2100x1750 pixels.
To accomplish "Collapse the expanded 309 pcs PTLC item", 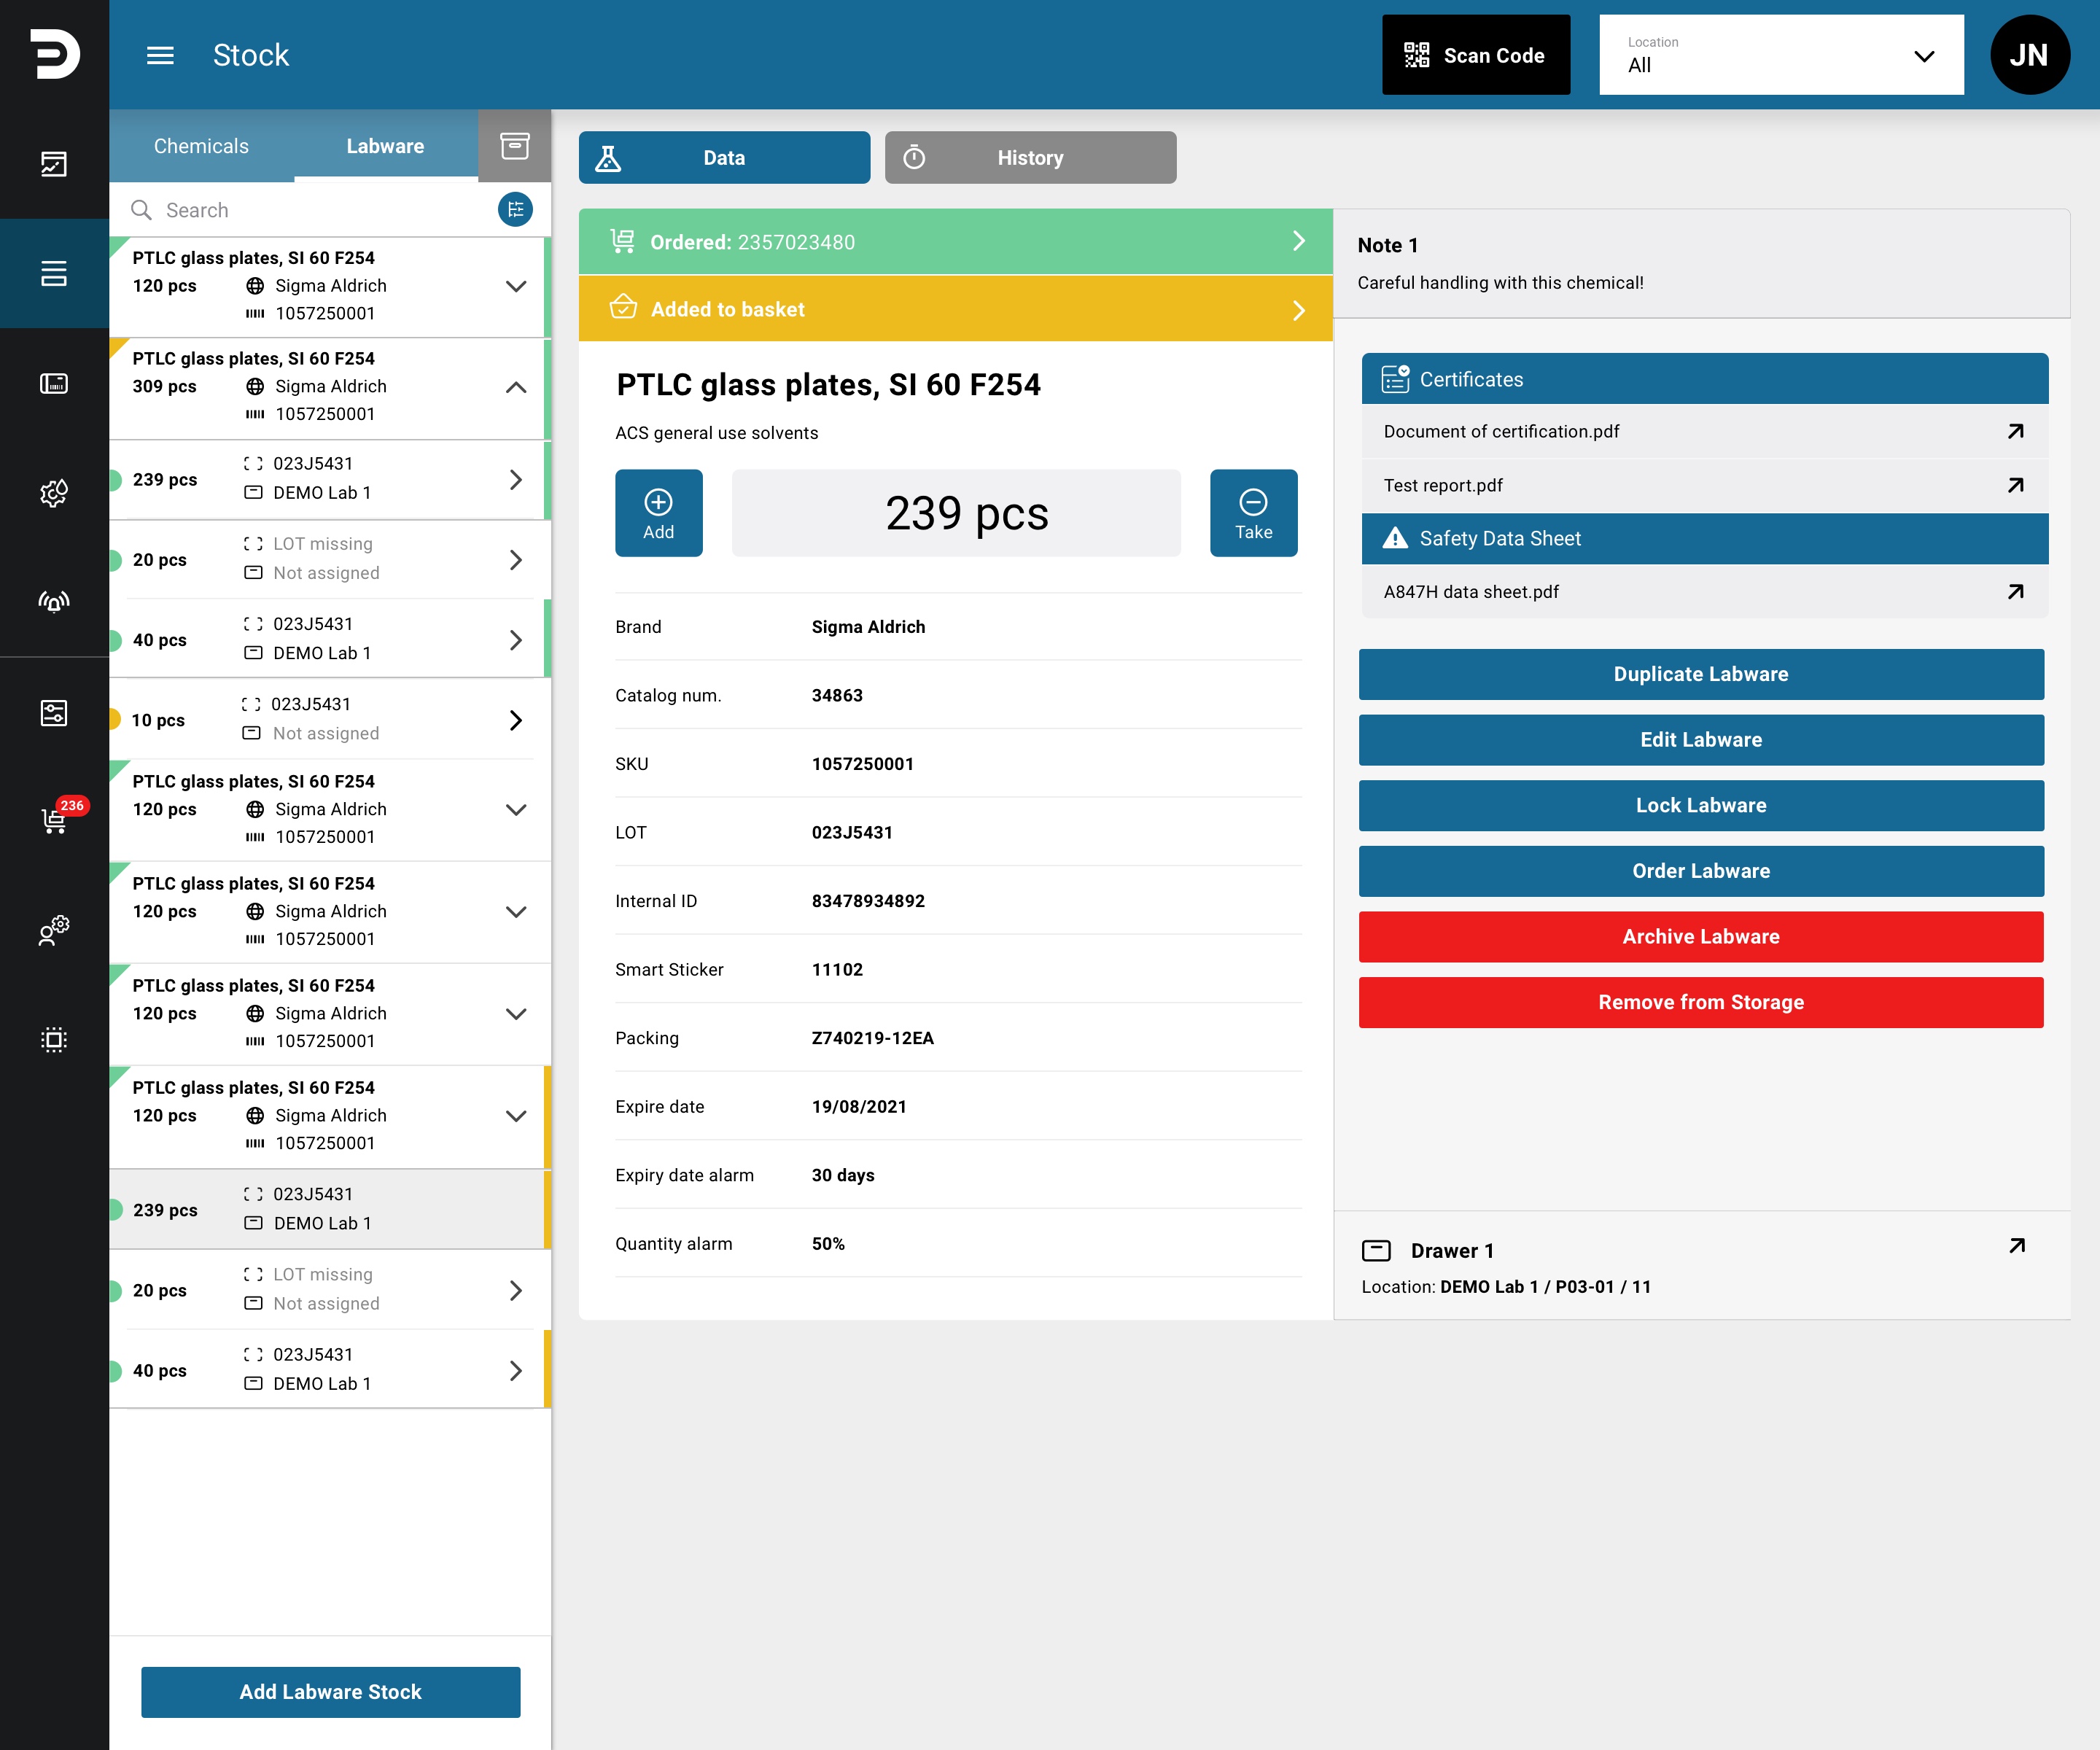I will click(x=516, y=387).
